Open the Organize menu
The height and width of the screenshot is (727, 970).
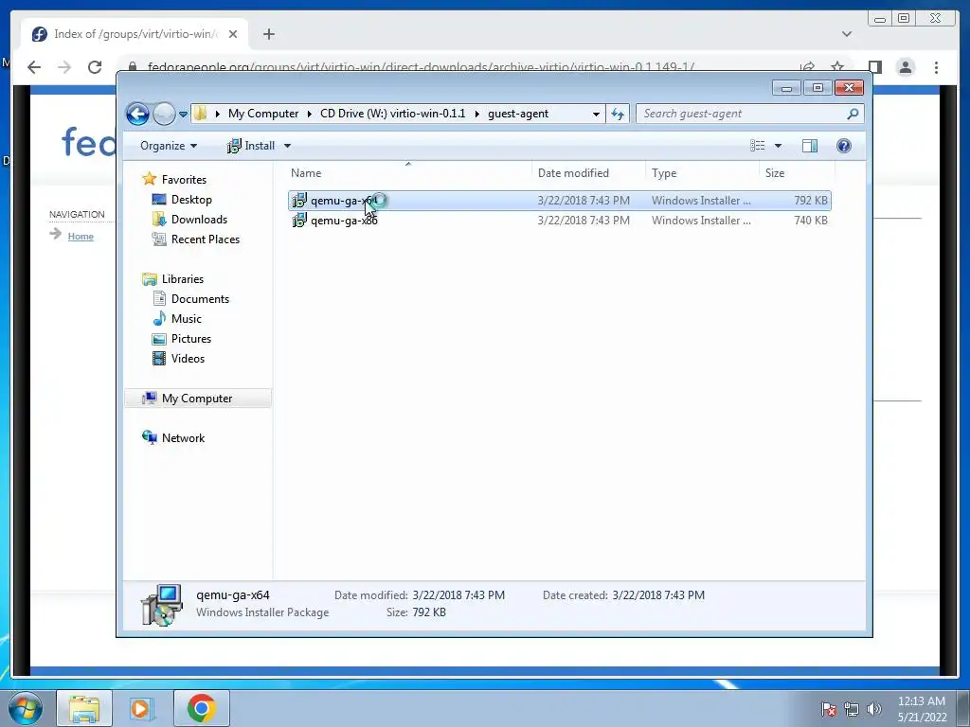pyautogui.click(x=169, y=146)
